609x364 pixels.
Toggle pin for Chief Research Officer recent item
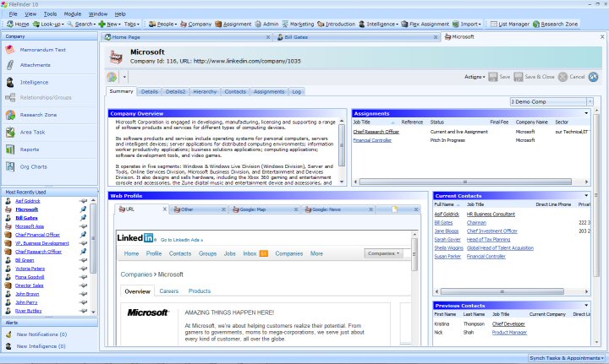(x=83, y=252)
